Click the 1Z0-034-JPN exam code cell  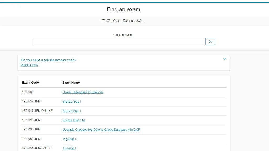coord(31,129)
